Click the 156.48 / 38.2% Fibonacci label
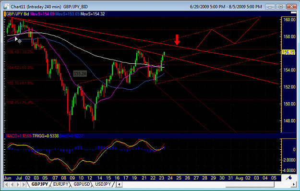Image resolution: width=300 pixels, height=191 pixels. [20, 52]
